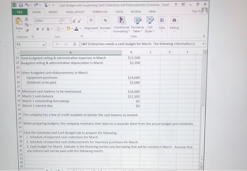Select column A header
Viewport: 247px width, 171px height.
tap(71, 53)
